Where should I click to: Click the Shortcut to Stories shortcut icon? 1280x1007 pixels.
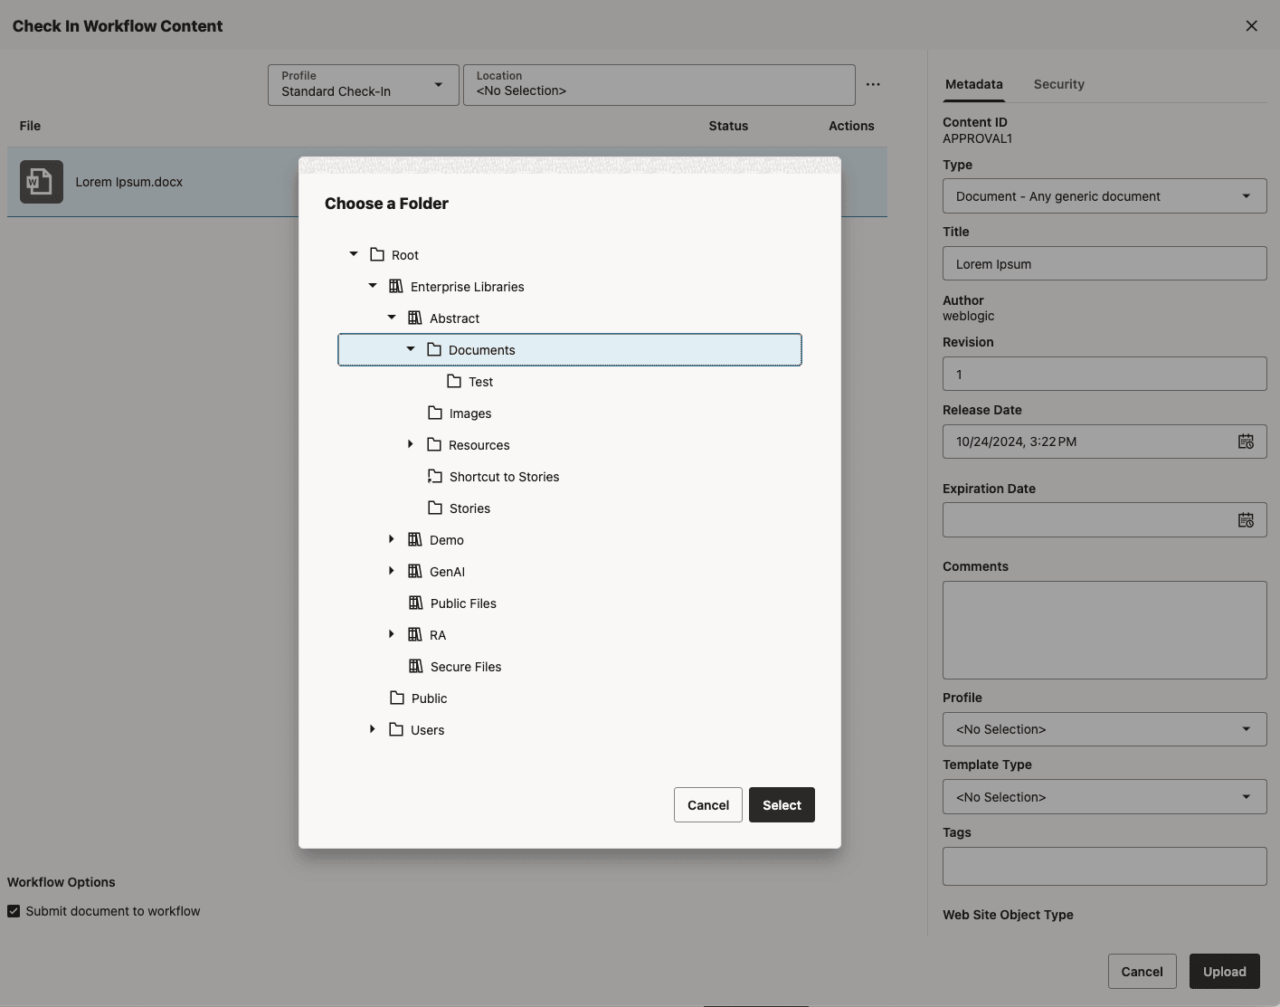coord(435,476)
